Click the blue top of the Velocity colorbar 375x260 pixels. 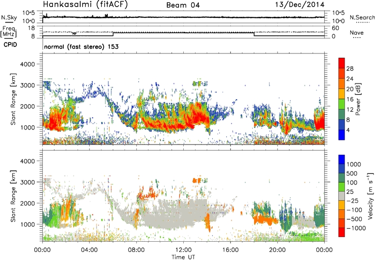[342, 160]
